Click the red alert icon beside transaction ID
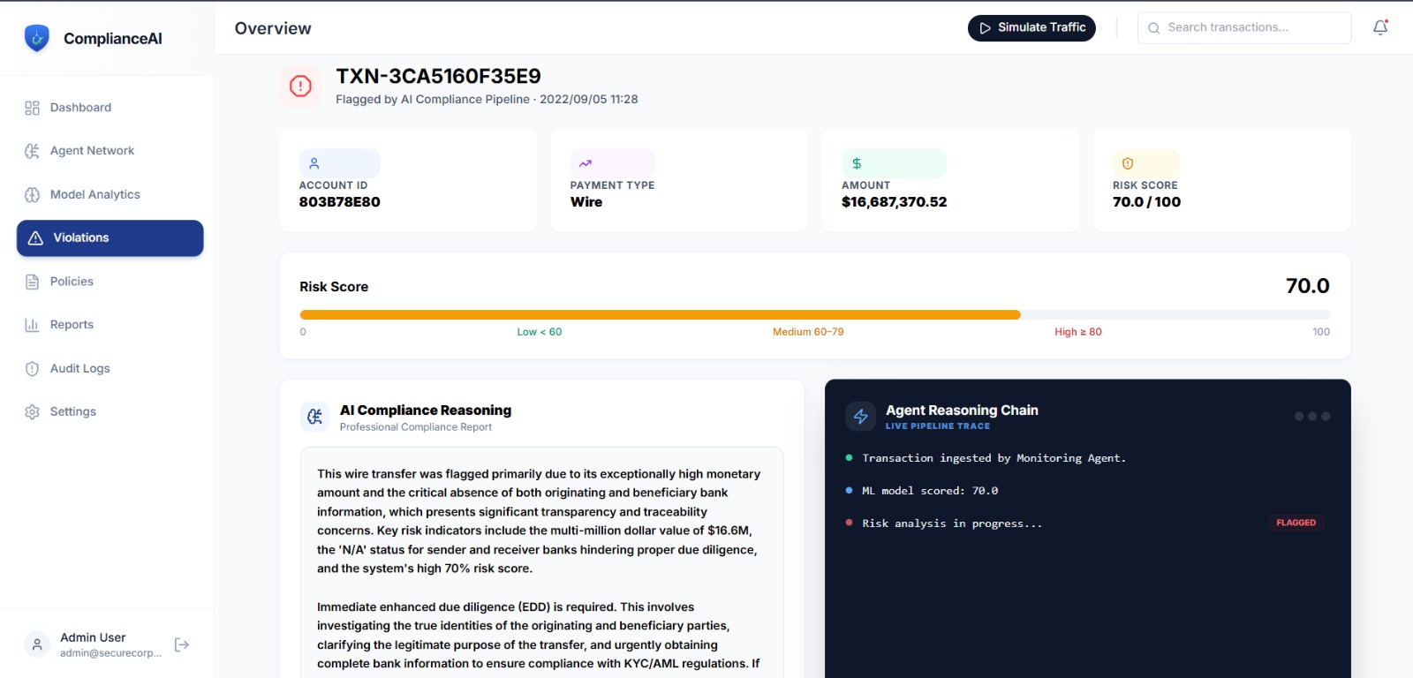This screenshot has width=1413, height=678. coord(300,86)
